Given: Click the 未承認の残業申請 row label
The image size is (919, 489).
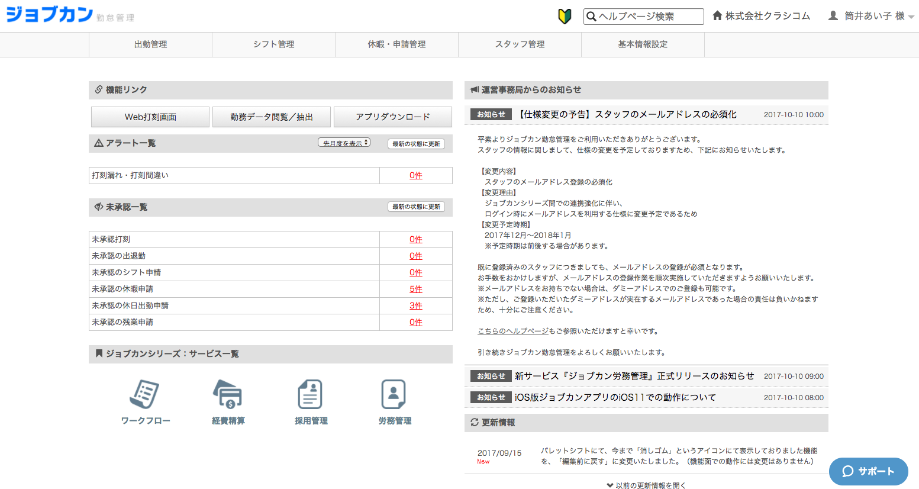Looking at the screenshot, I should (122, 322).
